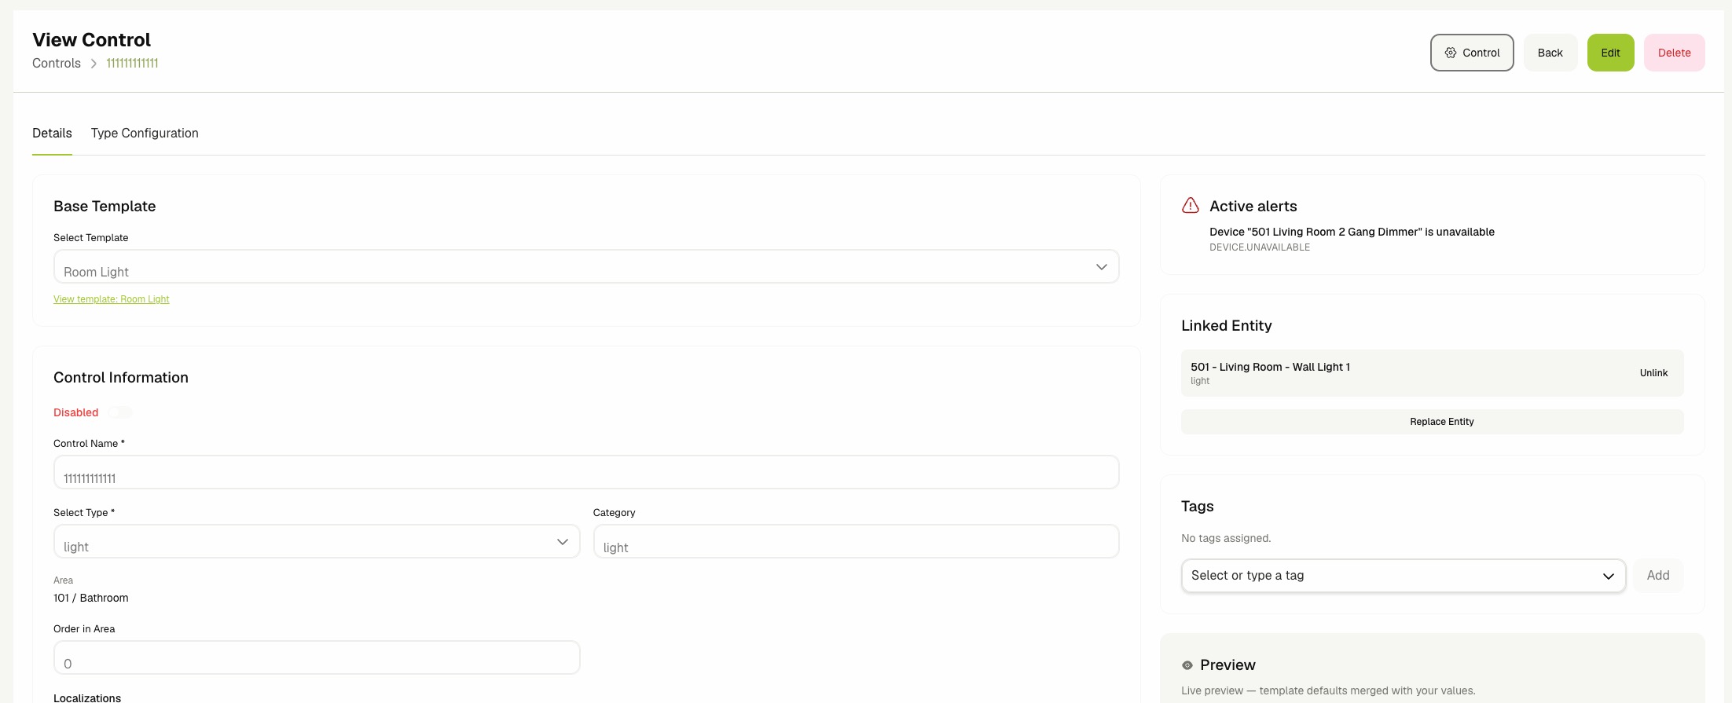
Task: Click the Localizations label
Action: tap(87, 698)
